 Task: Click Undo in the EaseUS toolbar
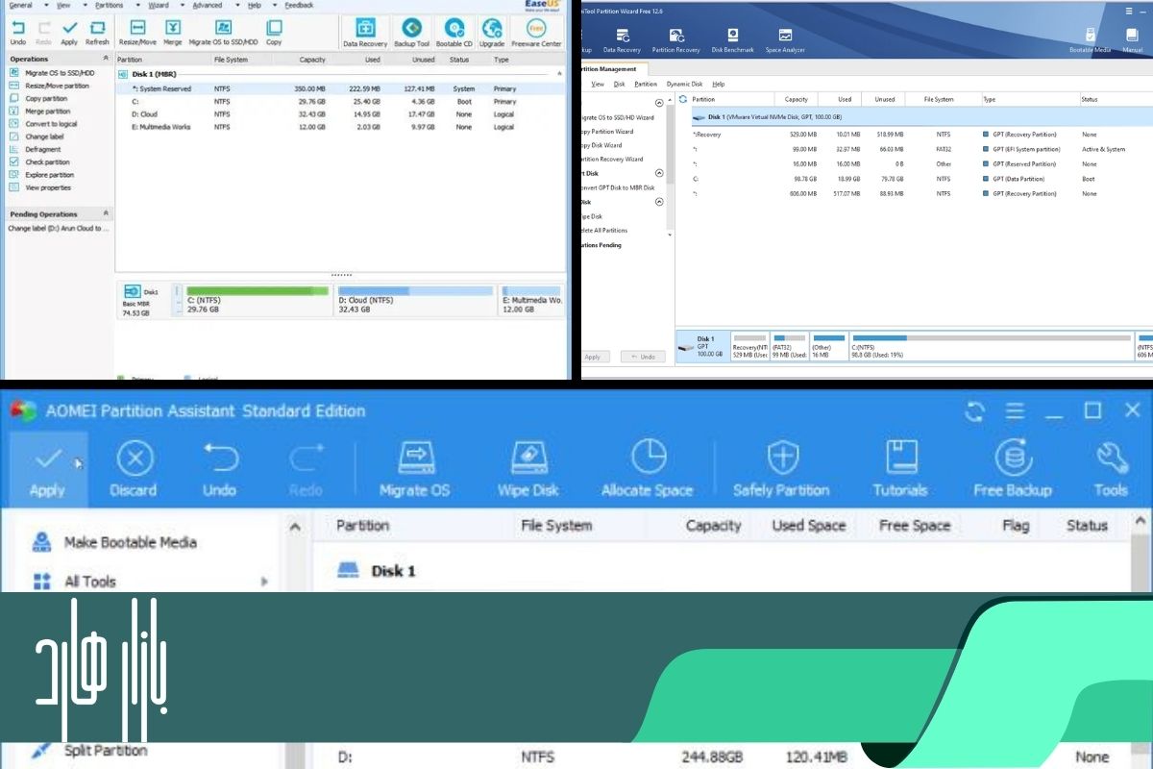[18, 33]
